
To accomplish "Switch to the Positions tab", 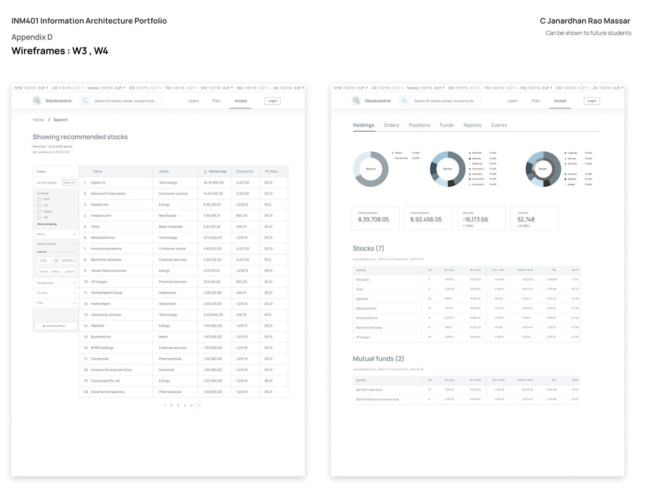I will [x=419, y=125].
